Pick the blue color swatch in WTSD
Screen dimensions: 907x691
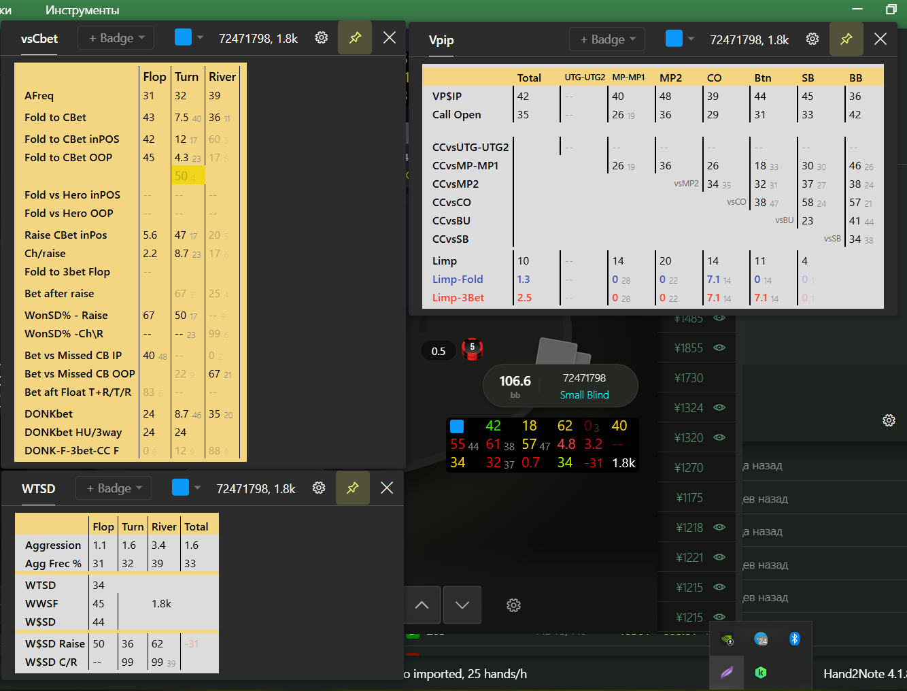pyautogui.click(x=181, y=488)
